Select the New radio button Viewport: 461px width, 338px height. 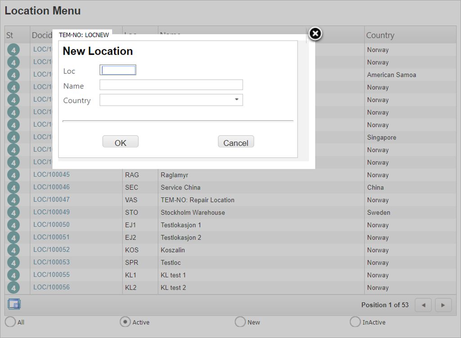pyautogui.click(x=240, y=322)
